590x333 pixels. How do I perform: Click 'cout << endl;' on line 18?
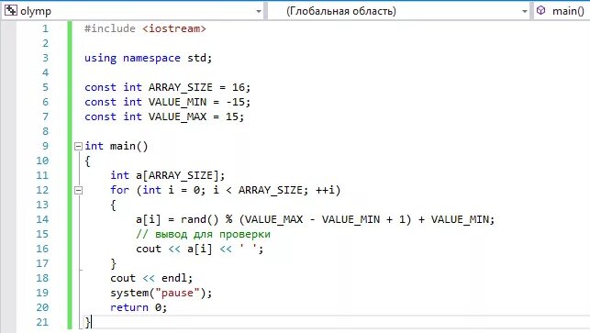pos(151,278)
